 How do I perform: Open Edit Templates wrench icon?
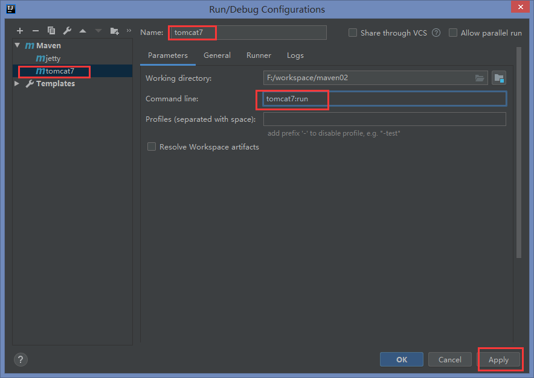[x=67, y=31]
